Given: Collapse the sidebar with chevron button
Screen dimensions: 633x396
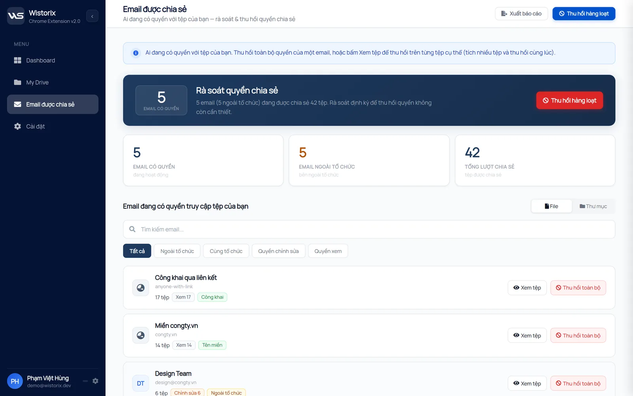Looking at the screenshot, I should pos(92,16).
